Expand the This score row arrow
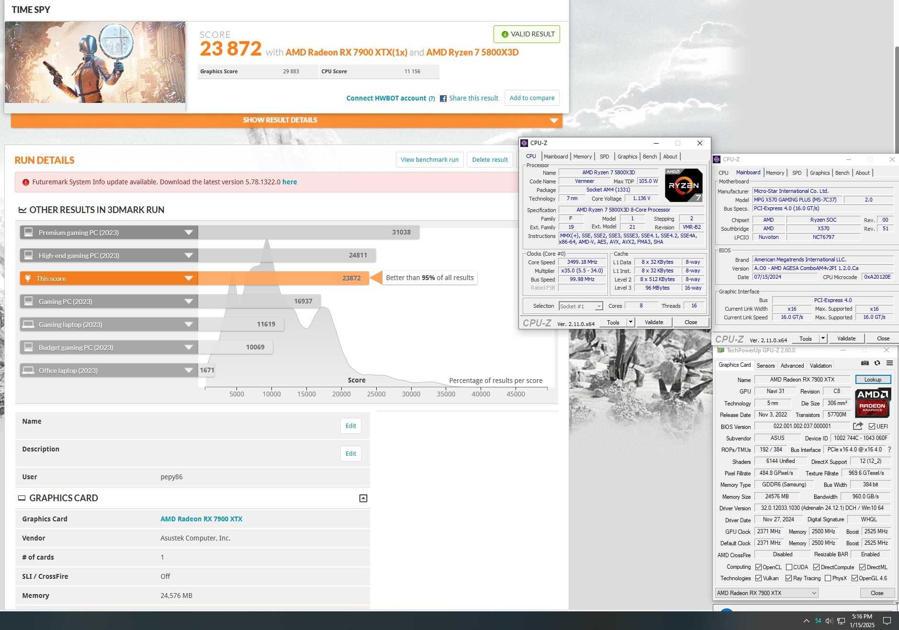Viewport: 899px width, 630px height. tap(189, 279)
